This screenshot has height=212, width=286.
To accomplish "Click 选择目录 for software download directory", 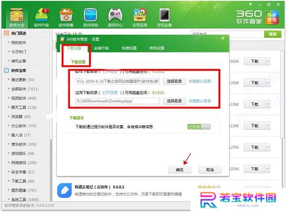I will (x=174, y=81).
